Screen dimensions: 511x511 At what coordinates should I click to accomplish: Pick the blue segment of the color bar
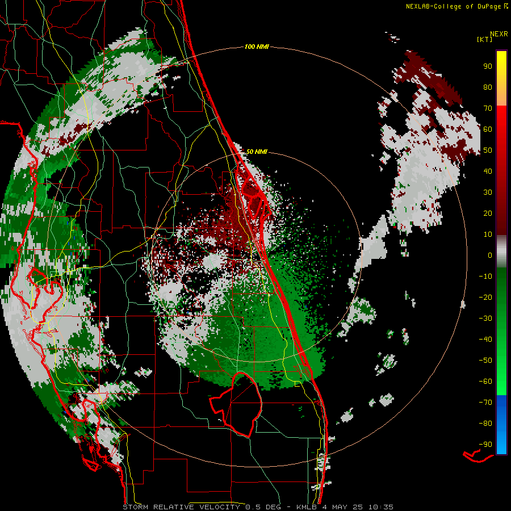[x=501, y=425]
